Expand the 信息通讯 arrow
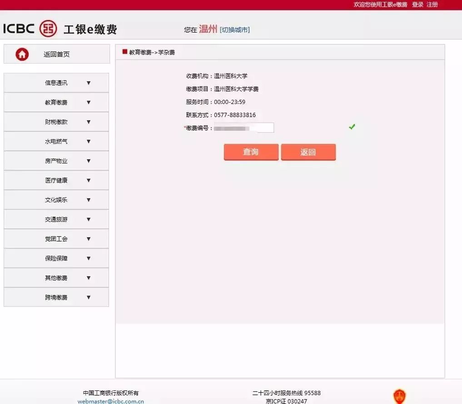Image resolution: width=462 pixels, height=404 pixels. pos(89,83)
